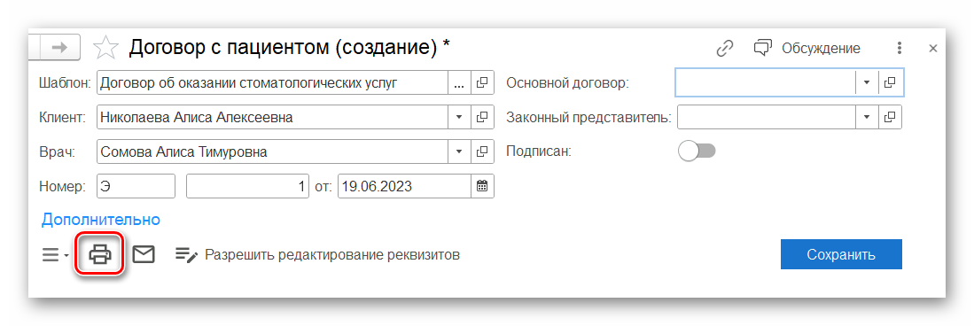The height and width of the screenshot is (326, 974).
Task: Expand the Врач dropdown arrow
Action: point(459,151)
